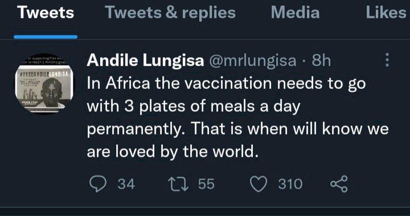Select the Tweets tab

pyautogui.click(x=46, y=13)
